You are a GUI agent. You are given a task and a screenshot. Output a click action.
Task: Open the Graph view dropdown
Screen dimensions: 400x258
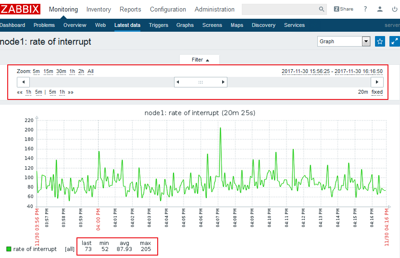pyautogui.click(x=344, y=41)
